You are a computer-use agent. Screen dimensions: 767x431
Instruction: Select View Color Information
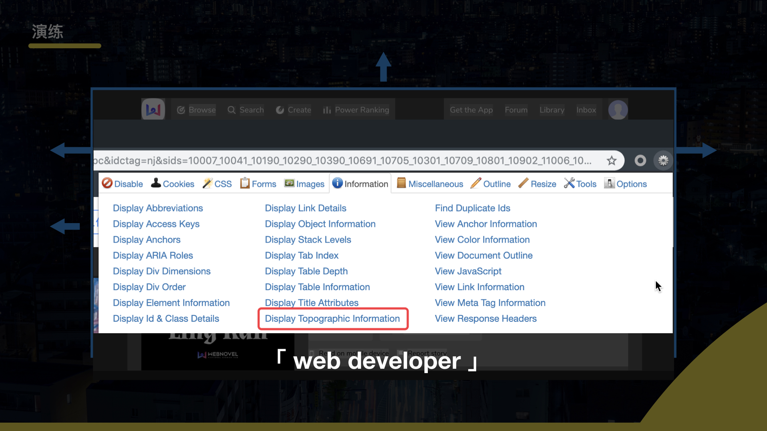pyautogui.click(x=482, y=240)
